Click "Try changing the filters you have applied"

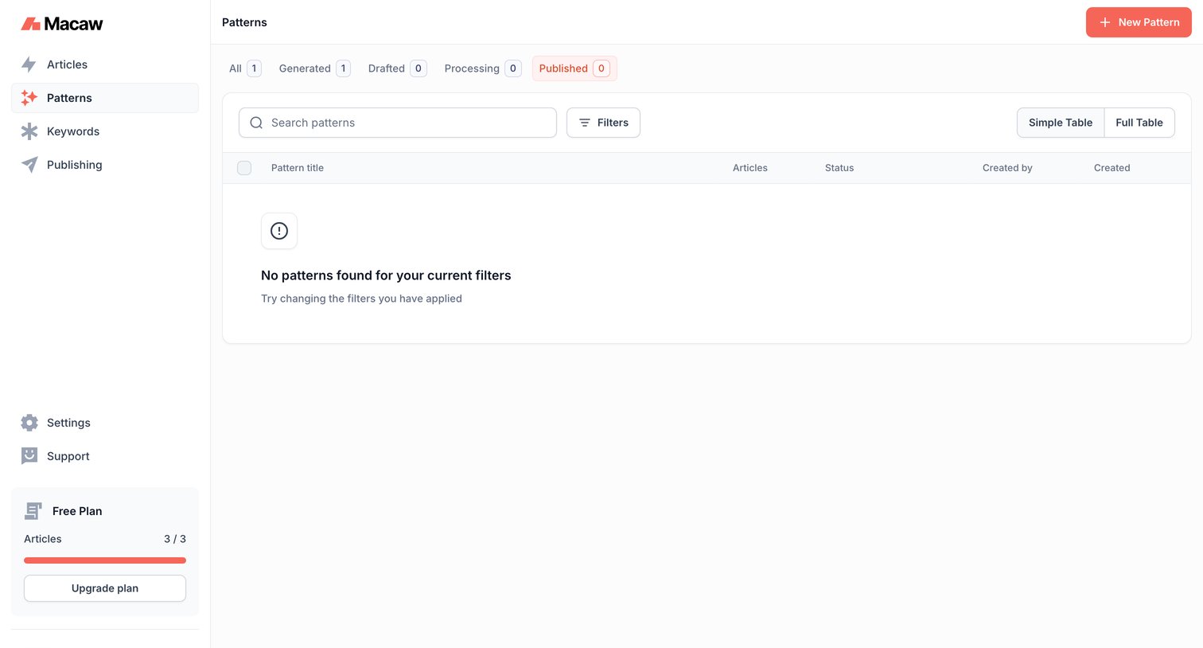click(x=361, y=299)
